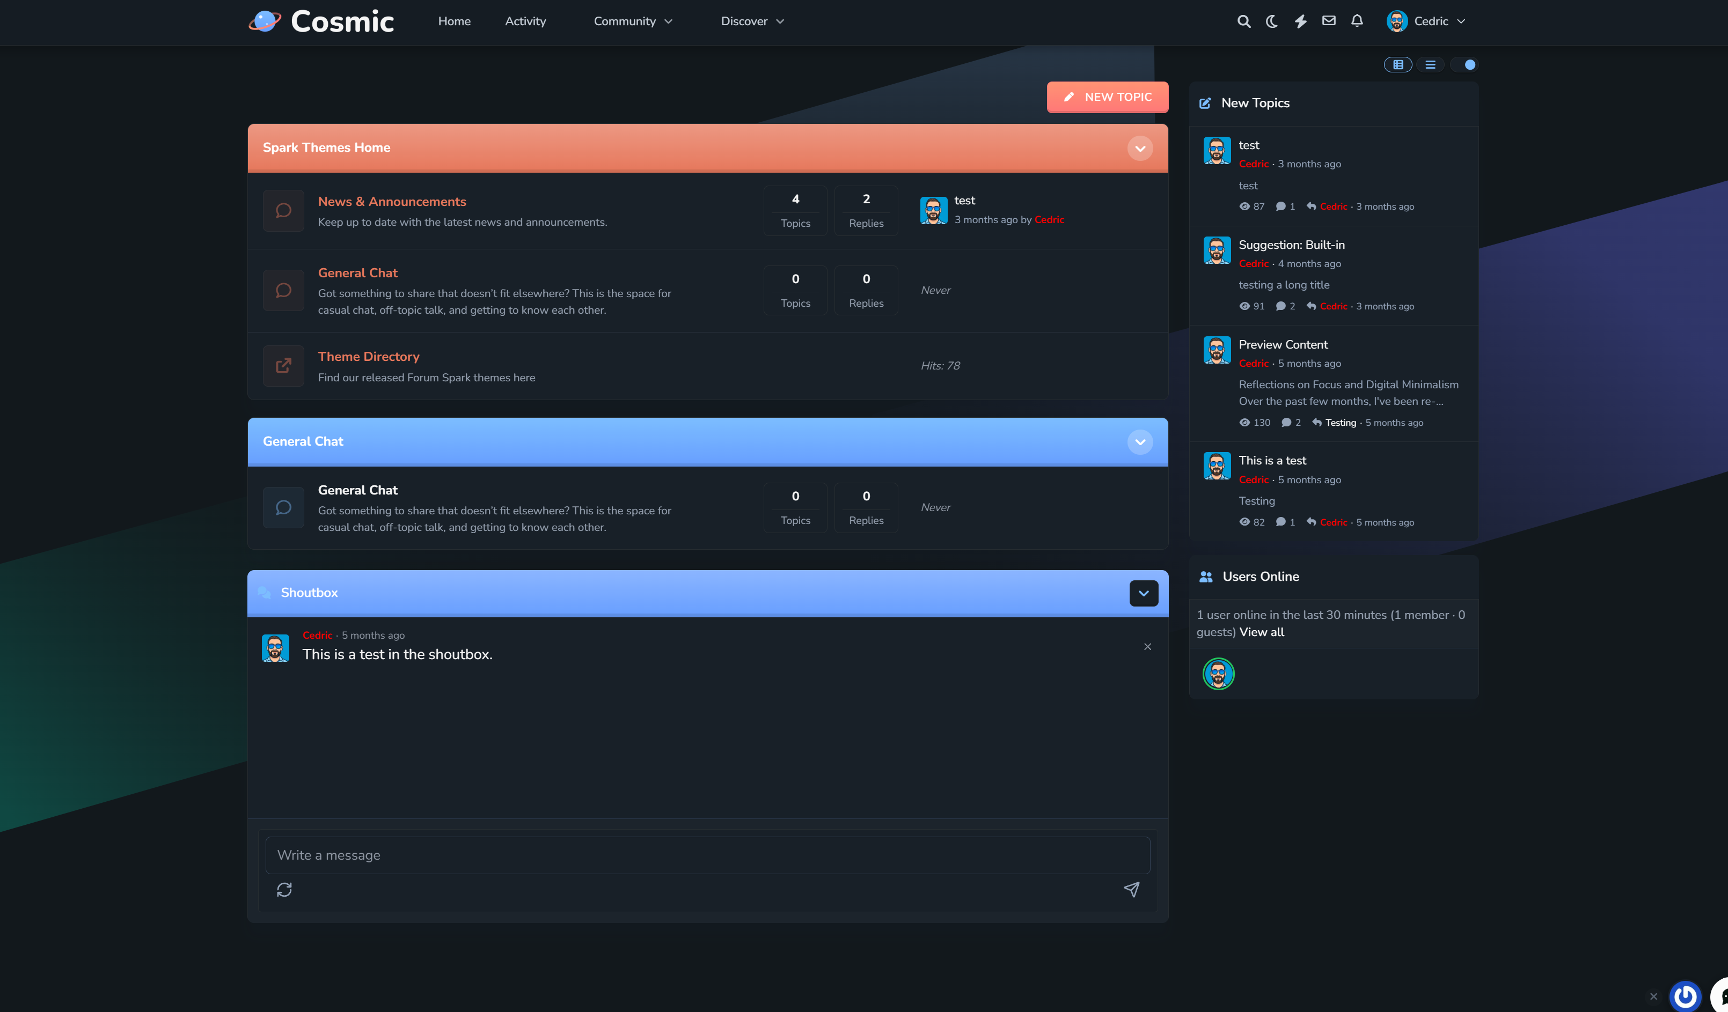Toggle the sidebar switch
This screenshot has height=1012, width=1728.
[x=1464, y=64]
